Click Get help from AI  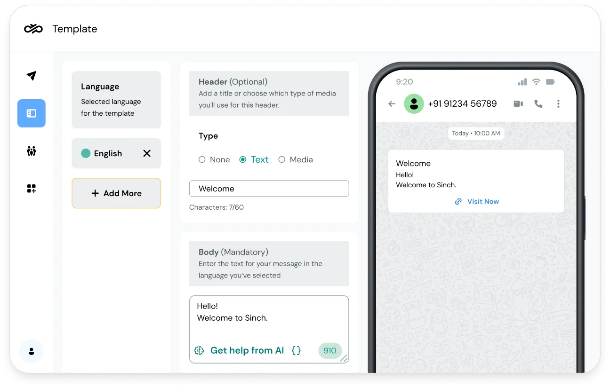click(x=247, y=350)
